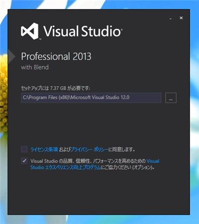Check the license terms agreement checkbox
Viewport: 199px width, 224px height.
24,149
